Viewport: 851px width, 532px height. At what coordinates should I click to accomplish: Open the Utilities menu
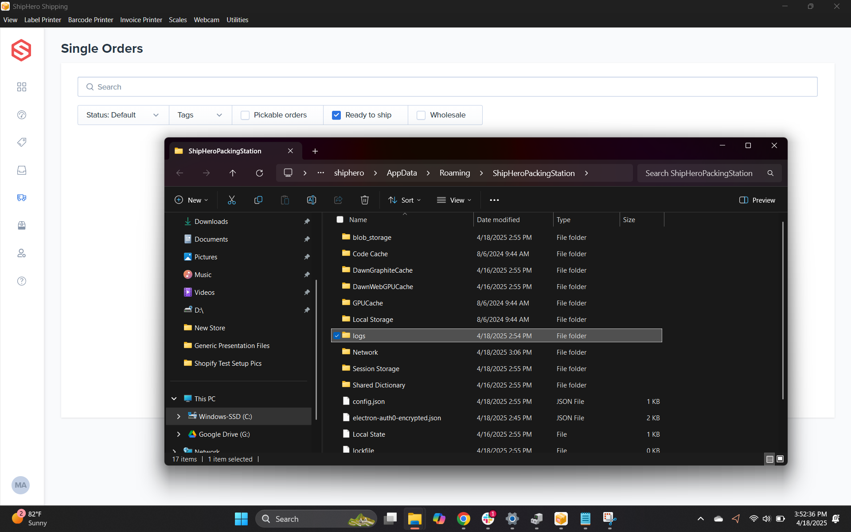237,20
